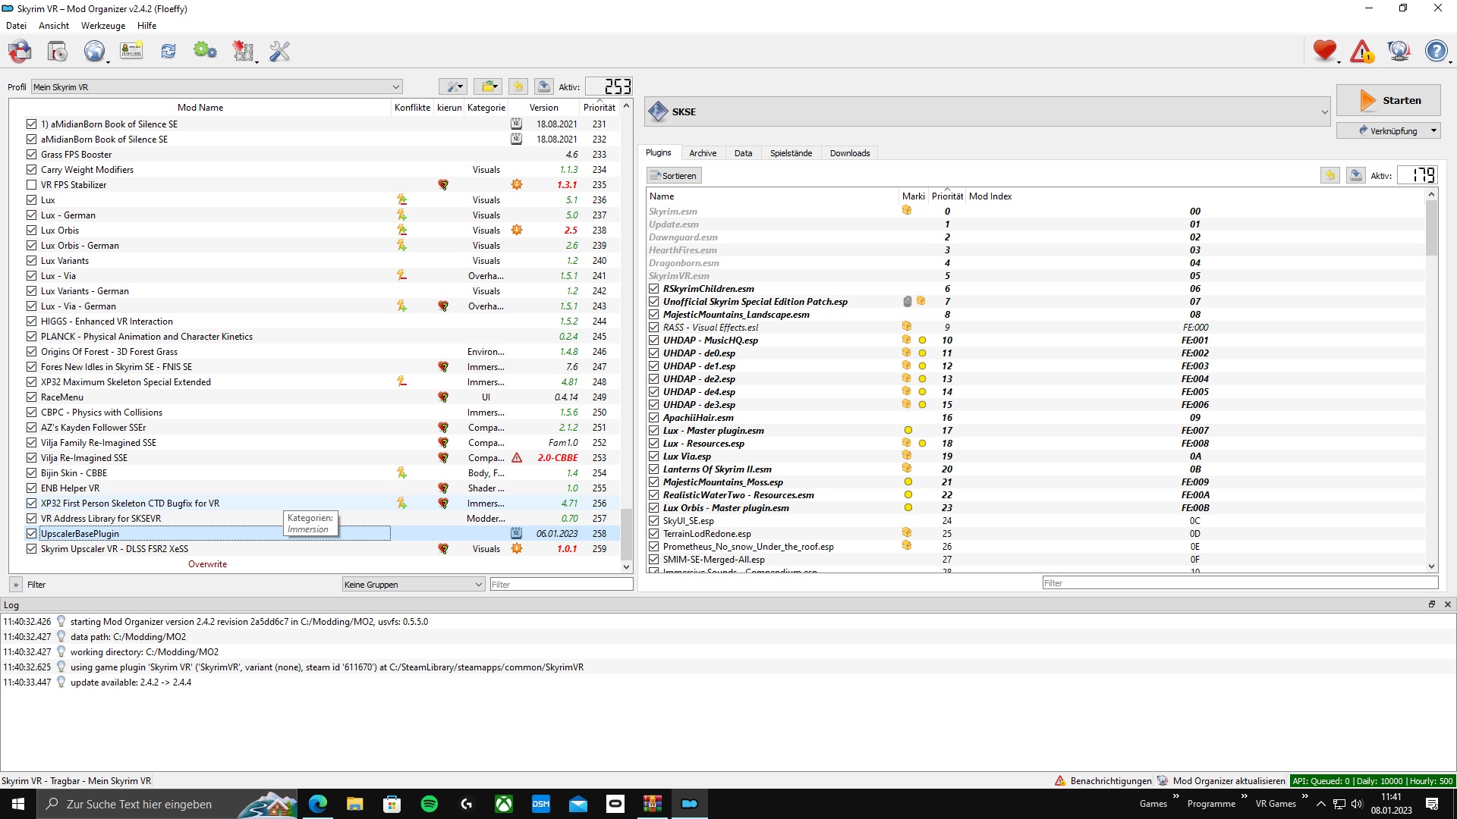
Task: Disable the SkyUI_SE.esp plugin checkbox
Action: (653, 521)
